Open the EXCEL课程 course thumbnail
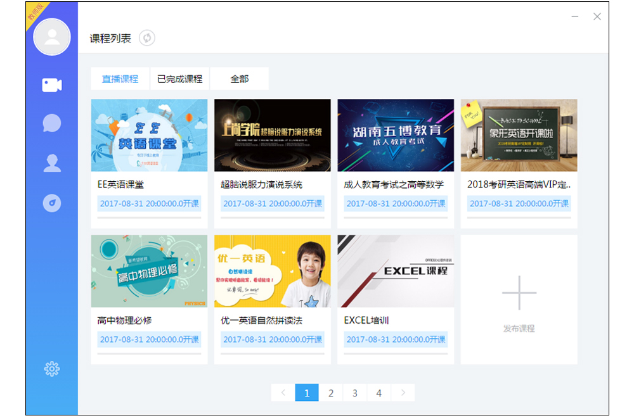The width and height of the screenshot is (634, 418). tap(396, 271)
